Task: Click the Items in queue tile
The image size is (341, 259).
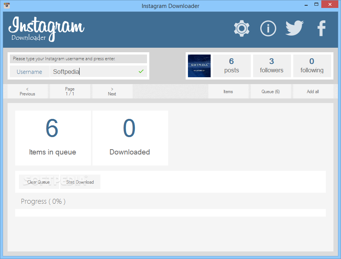Action: click(53, 138)
